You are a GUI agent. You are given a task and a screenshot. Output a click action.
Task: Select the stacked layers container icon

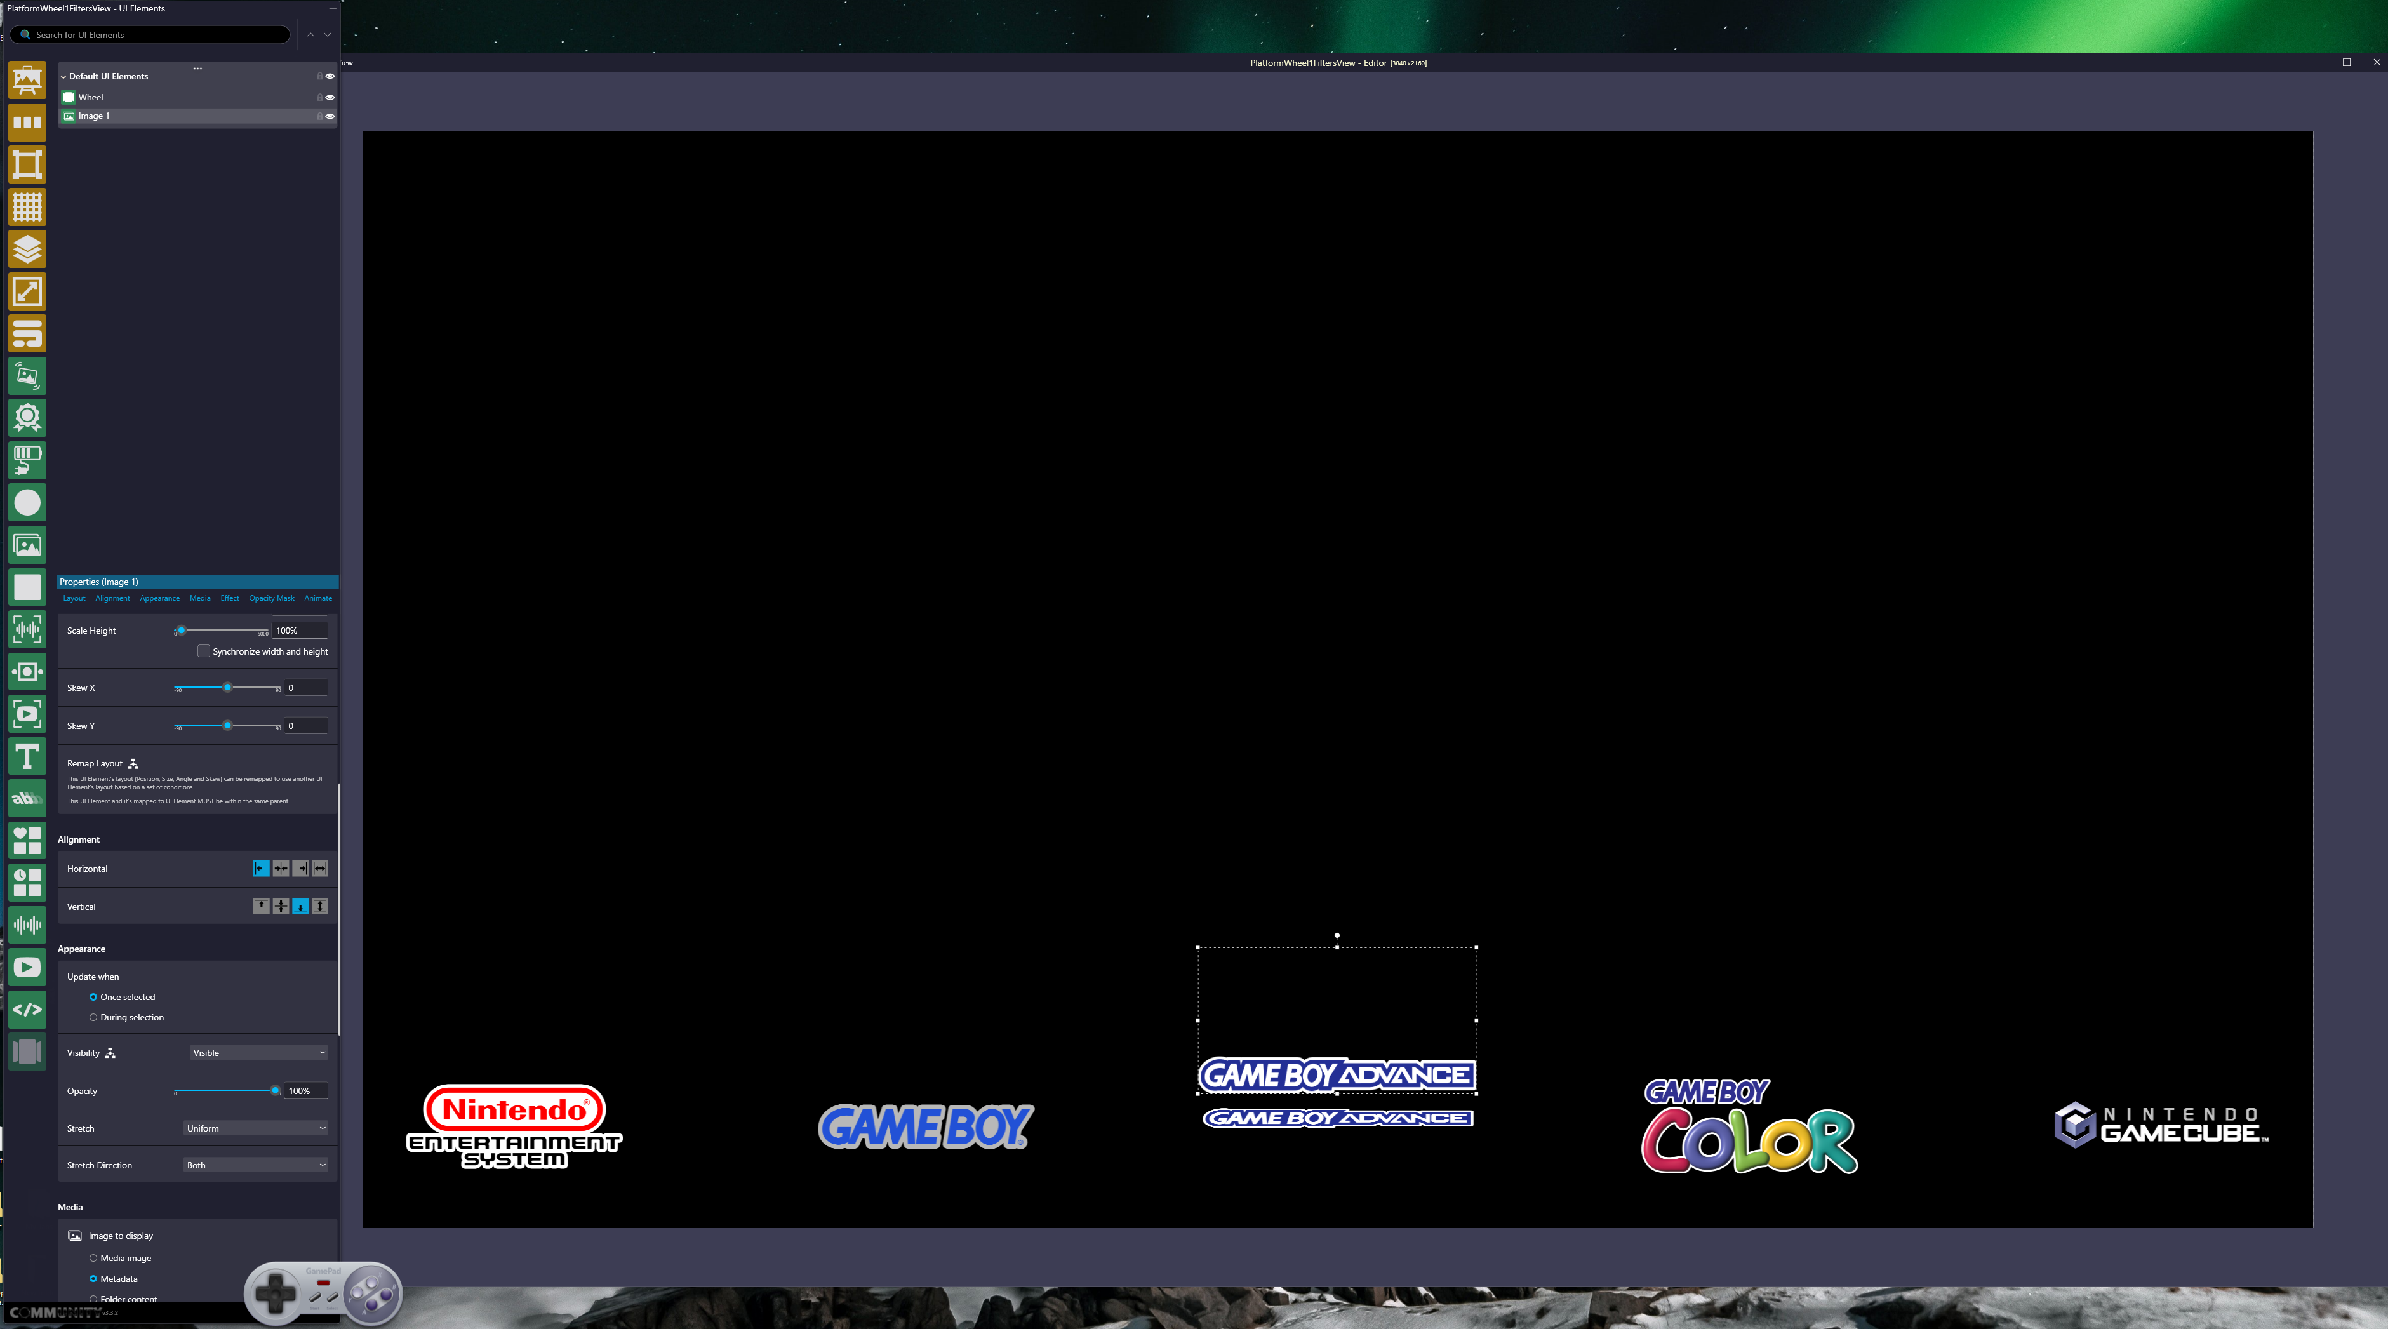27,250
